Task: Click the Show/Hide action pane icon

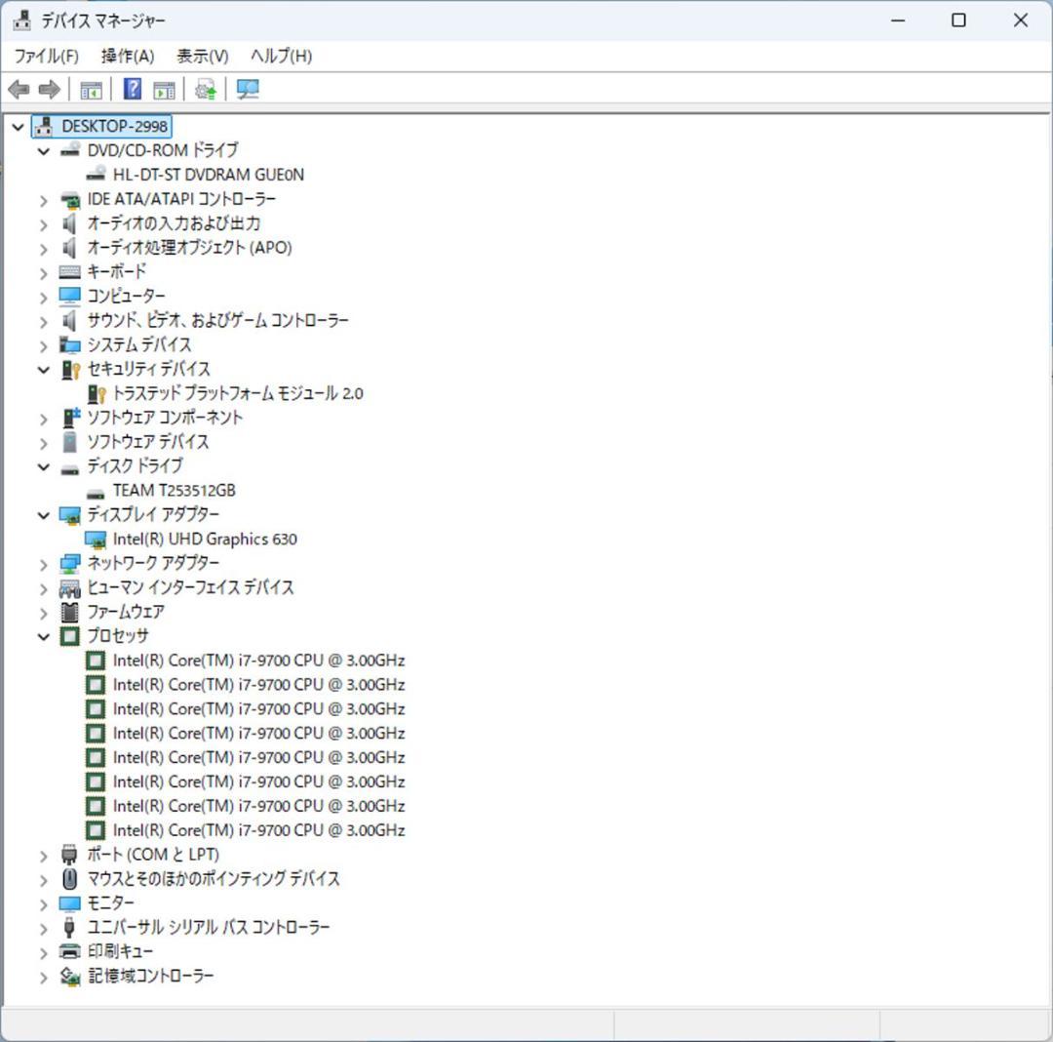Action: 163,89
